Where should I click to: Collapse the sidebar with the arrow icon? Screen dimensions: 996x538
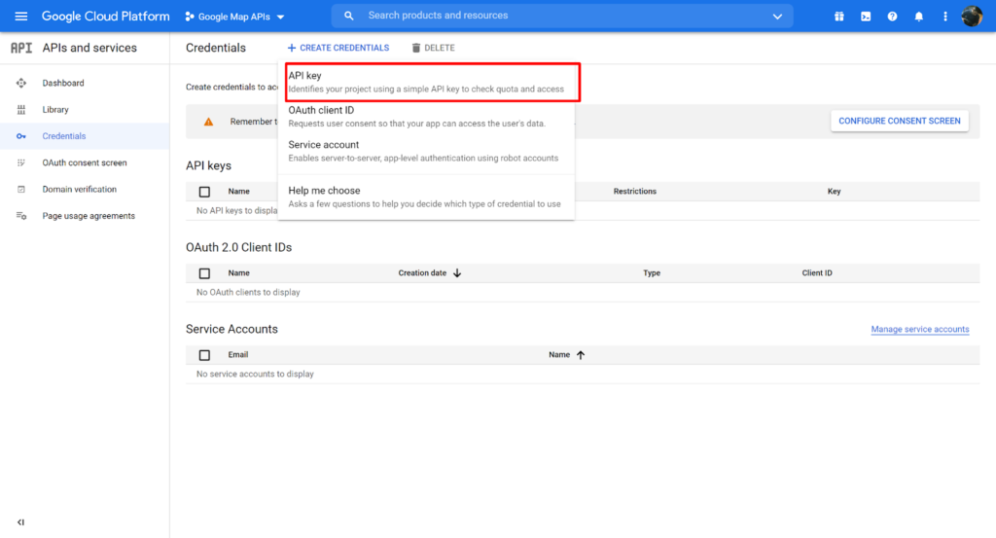[21, 522]
